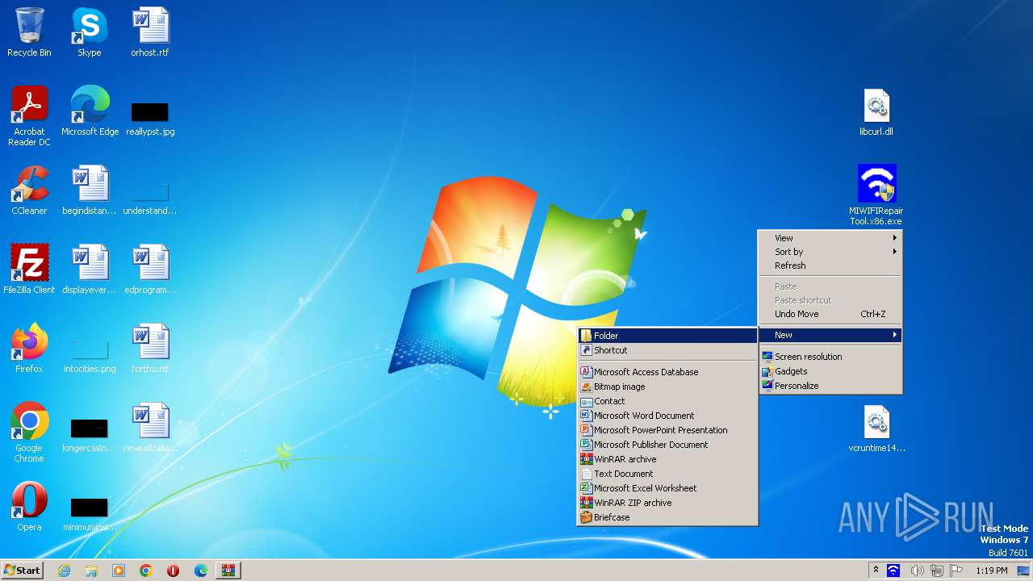
Task: Open the New submenu entry
Action: click(x=830, y=335)
